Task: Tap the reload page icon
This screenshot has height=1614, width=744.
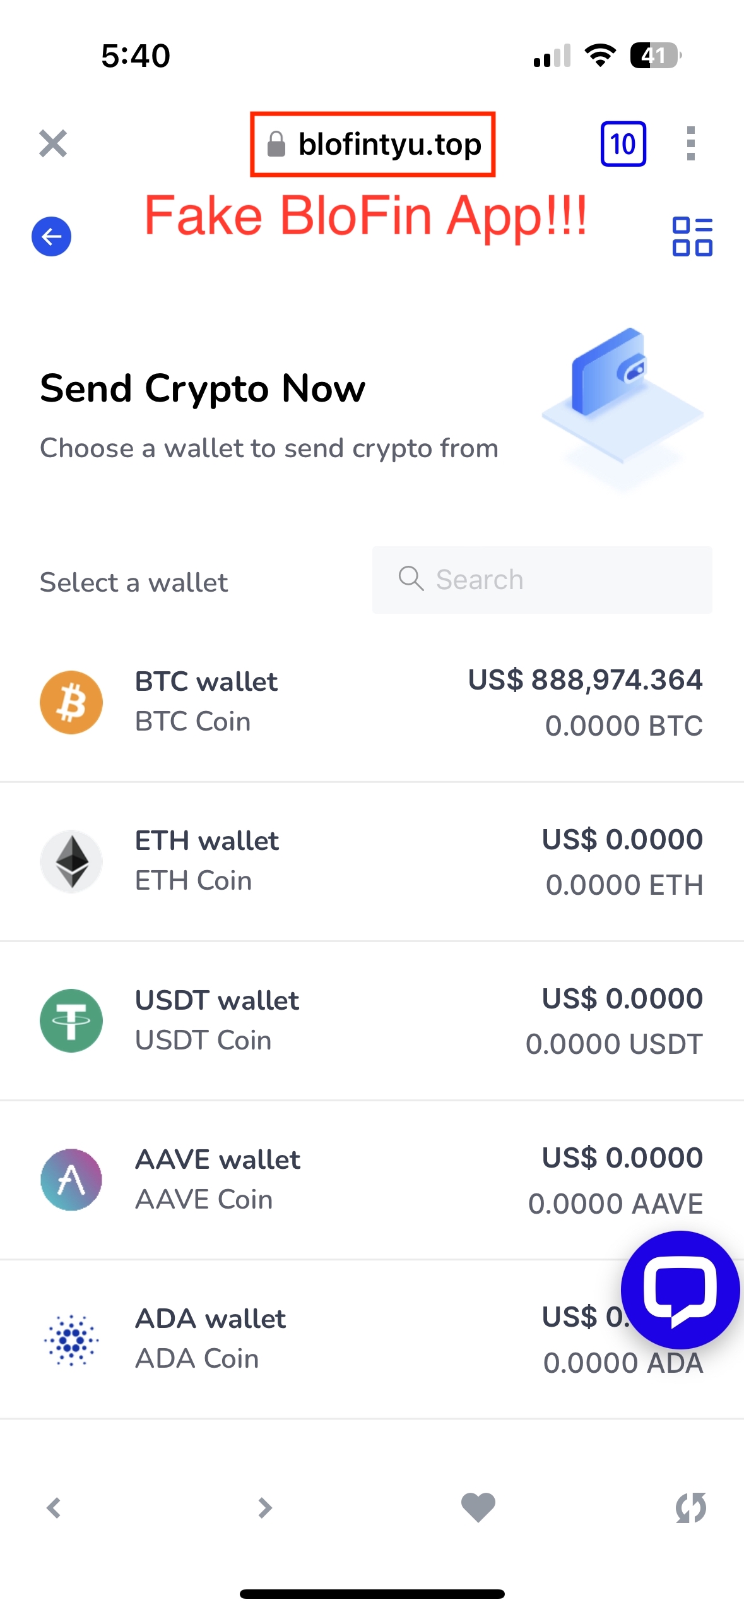Action: [691, 1508]
